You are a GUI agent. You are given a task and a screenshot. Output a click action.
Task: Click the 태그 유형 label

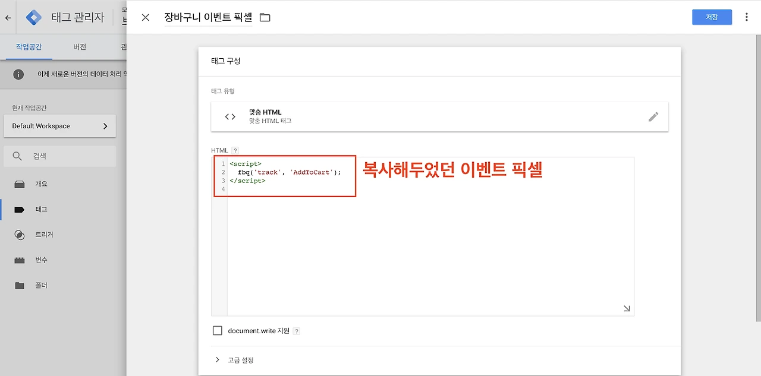pos(223,91)
